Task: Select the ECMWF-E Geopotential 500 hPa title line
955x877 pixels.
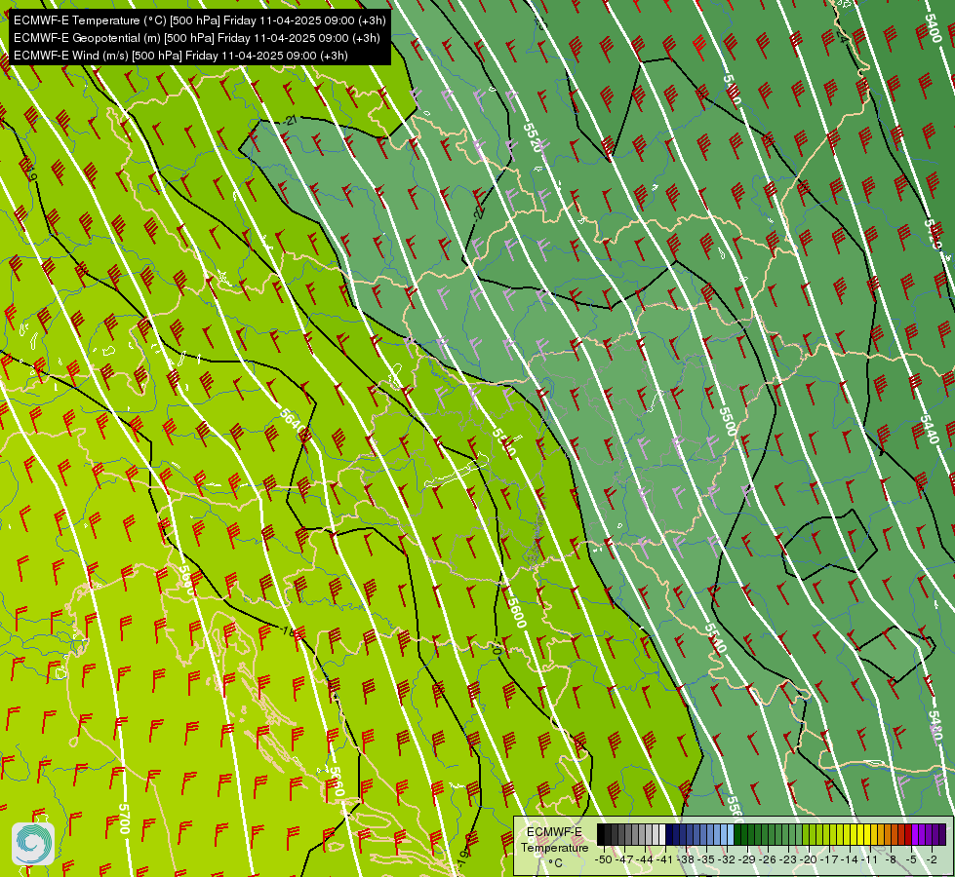Action: (196, 38)
